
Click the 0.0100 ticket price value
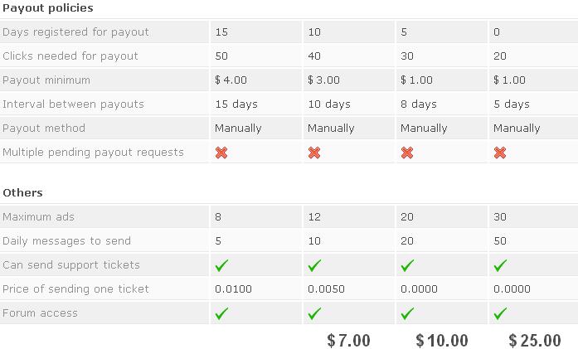click(x=233, y=289)
